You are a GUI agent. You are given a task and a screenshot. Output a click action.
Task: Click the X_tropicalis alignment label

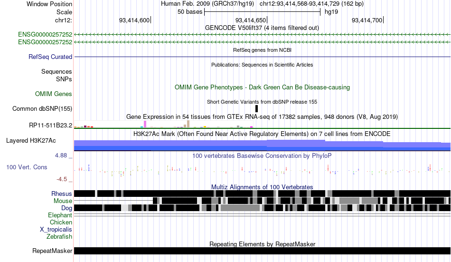(x=56, y=230)
